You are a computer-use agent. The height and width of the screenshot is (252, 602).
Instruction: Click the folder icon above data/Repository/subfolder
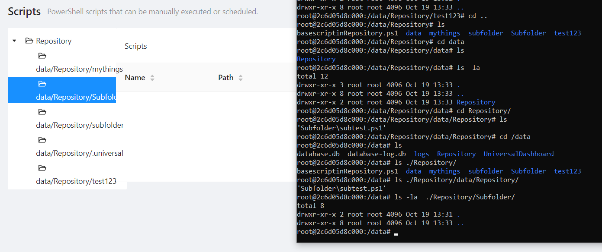pos(42,112)
